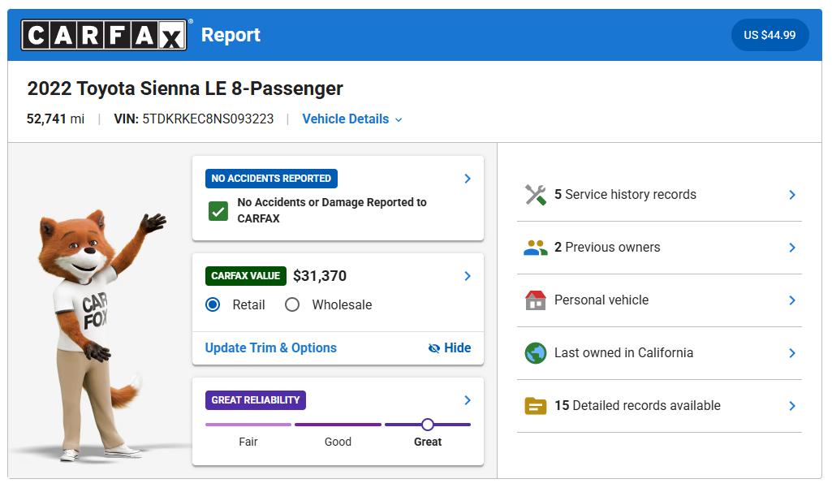
Task: Click the previous owners people icon
Action: pyautogui.click(x=535, y=248)
